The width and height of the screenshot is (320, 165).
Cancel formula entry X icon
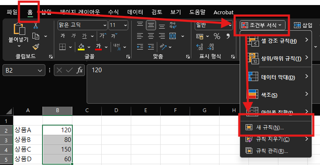59,71
